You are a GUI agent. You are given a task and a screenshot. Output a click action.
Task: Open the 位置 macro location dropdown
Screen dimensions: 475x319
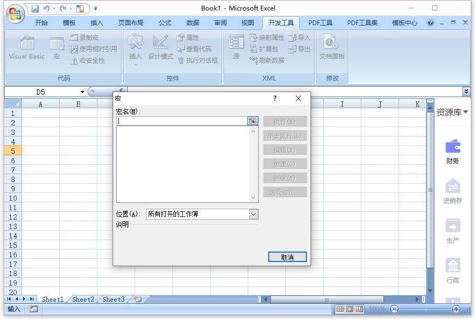(x=253, y=214)
